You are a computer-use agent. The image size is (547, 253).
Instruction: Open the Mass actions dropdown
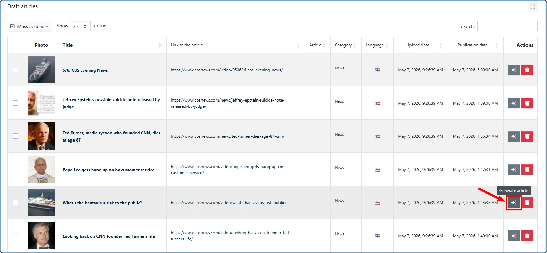29,26
